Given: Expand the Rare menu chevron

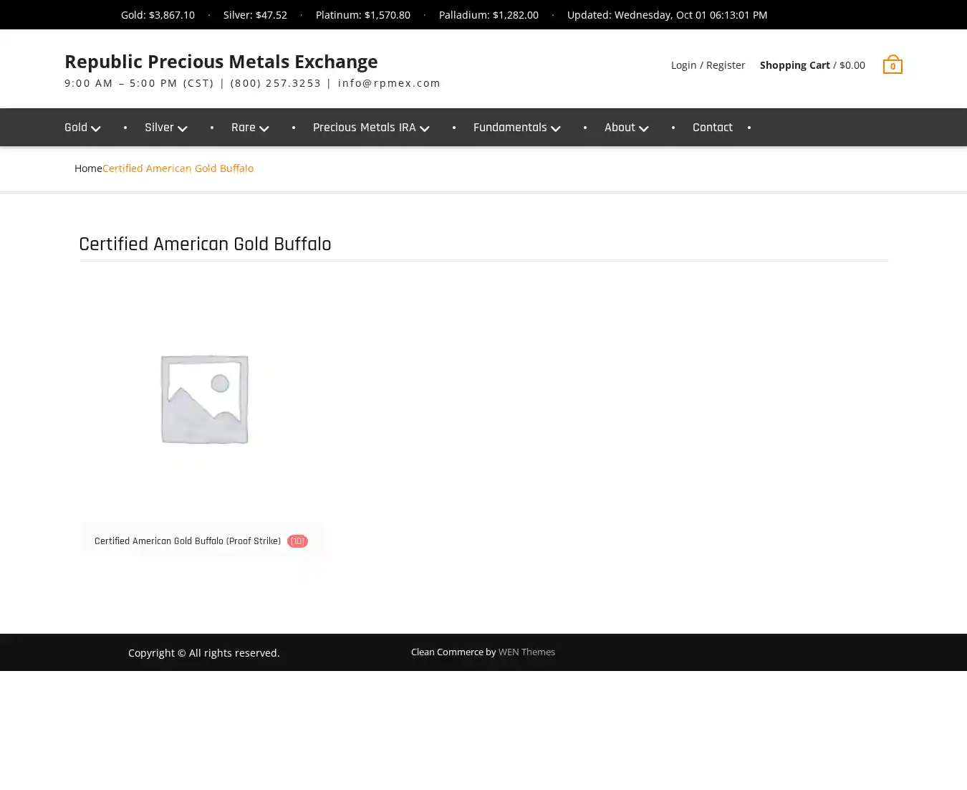Looking at the screenshot, I should [264, 128].
